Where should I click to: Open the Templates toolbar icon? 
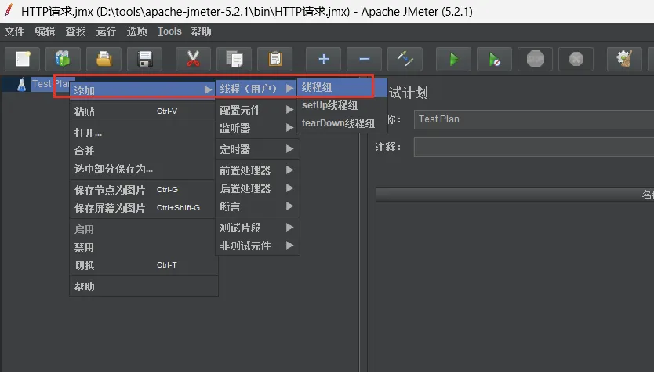63,59
